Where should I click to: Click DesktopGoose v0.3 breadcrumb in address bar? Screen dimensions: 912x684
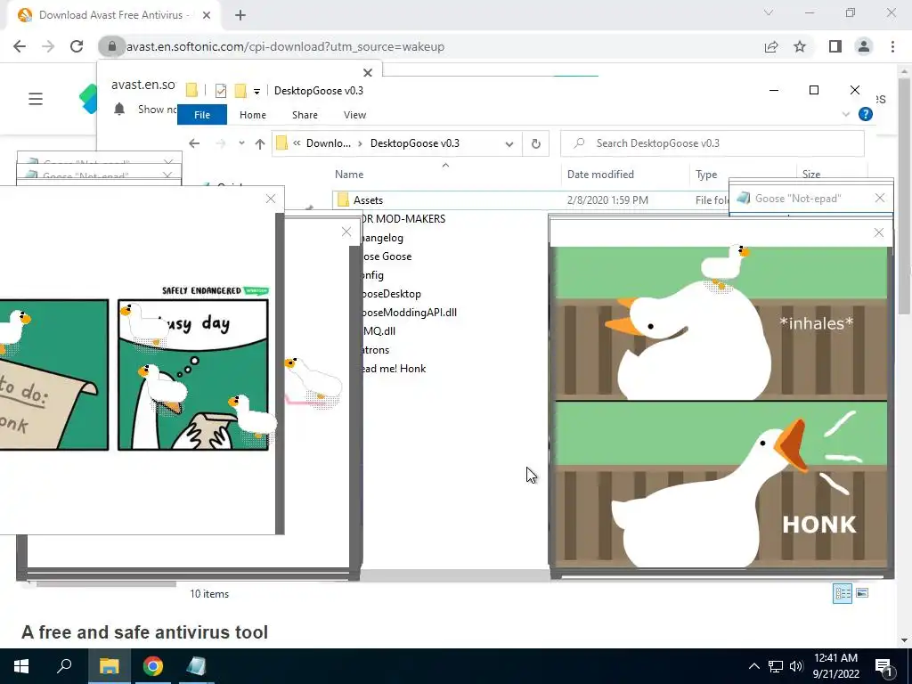(415, 143)
